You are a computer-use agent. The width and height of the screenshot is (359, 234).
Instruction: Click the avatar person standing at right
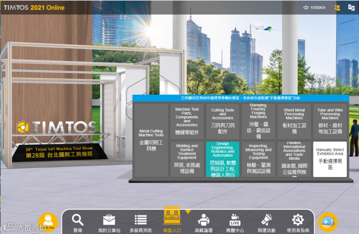[x=354, y=138]
